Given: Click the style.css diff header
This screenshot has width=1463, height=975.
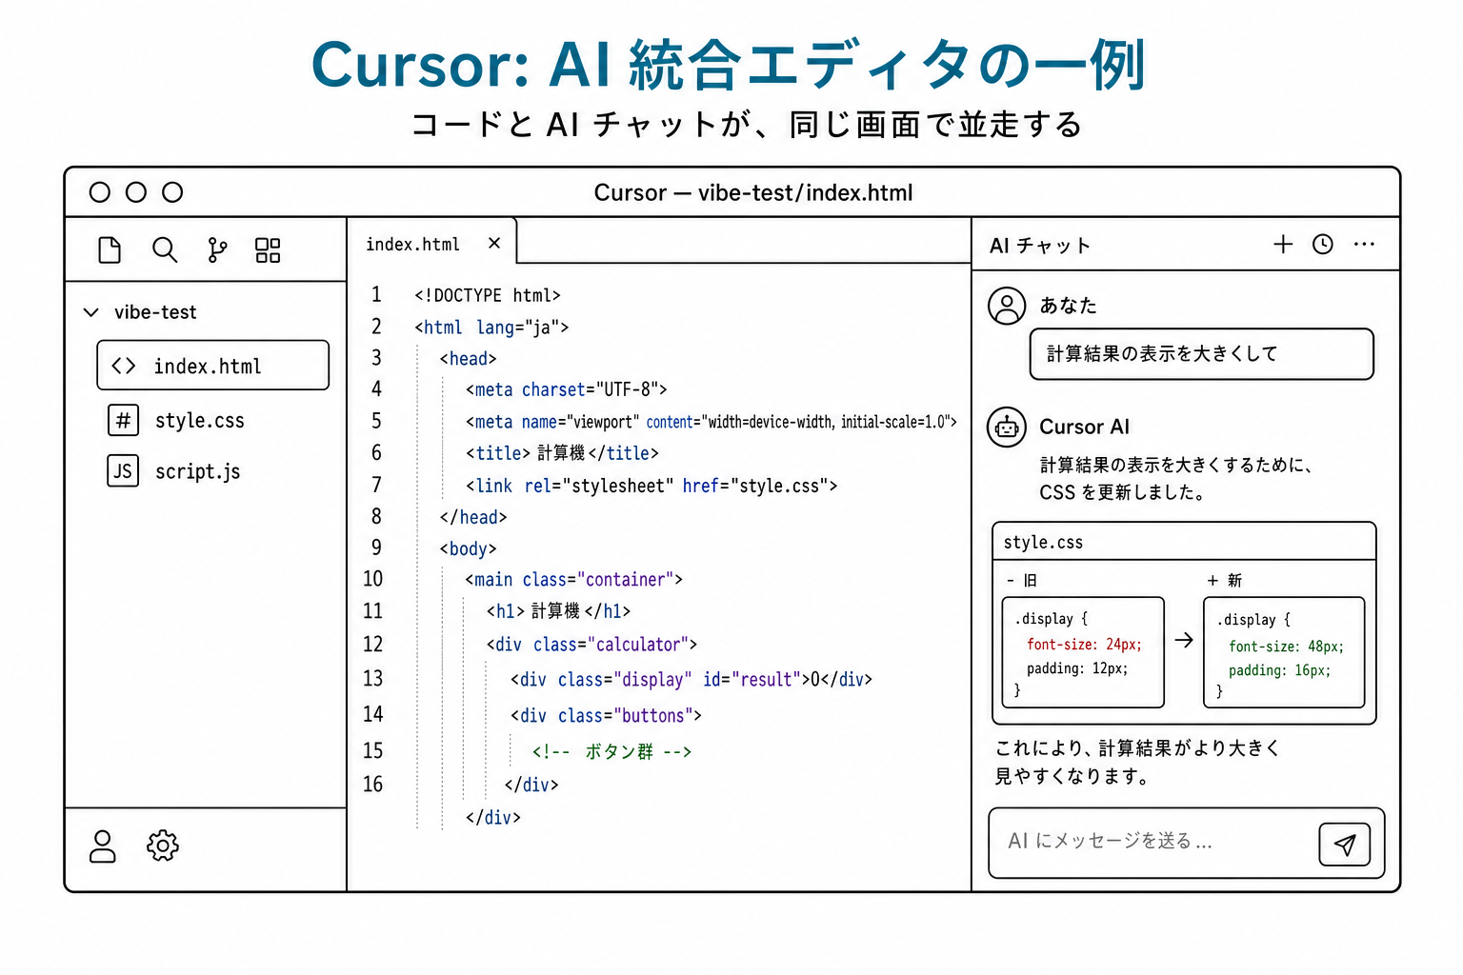Looking at the screenshot, I should 1184,542.
